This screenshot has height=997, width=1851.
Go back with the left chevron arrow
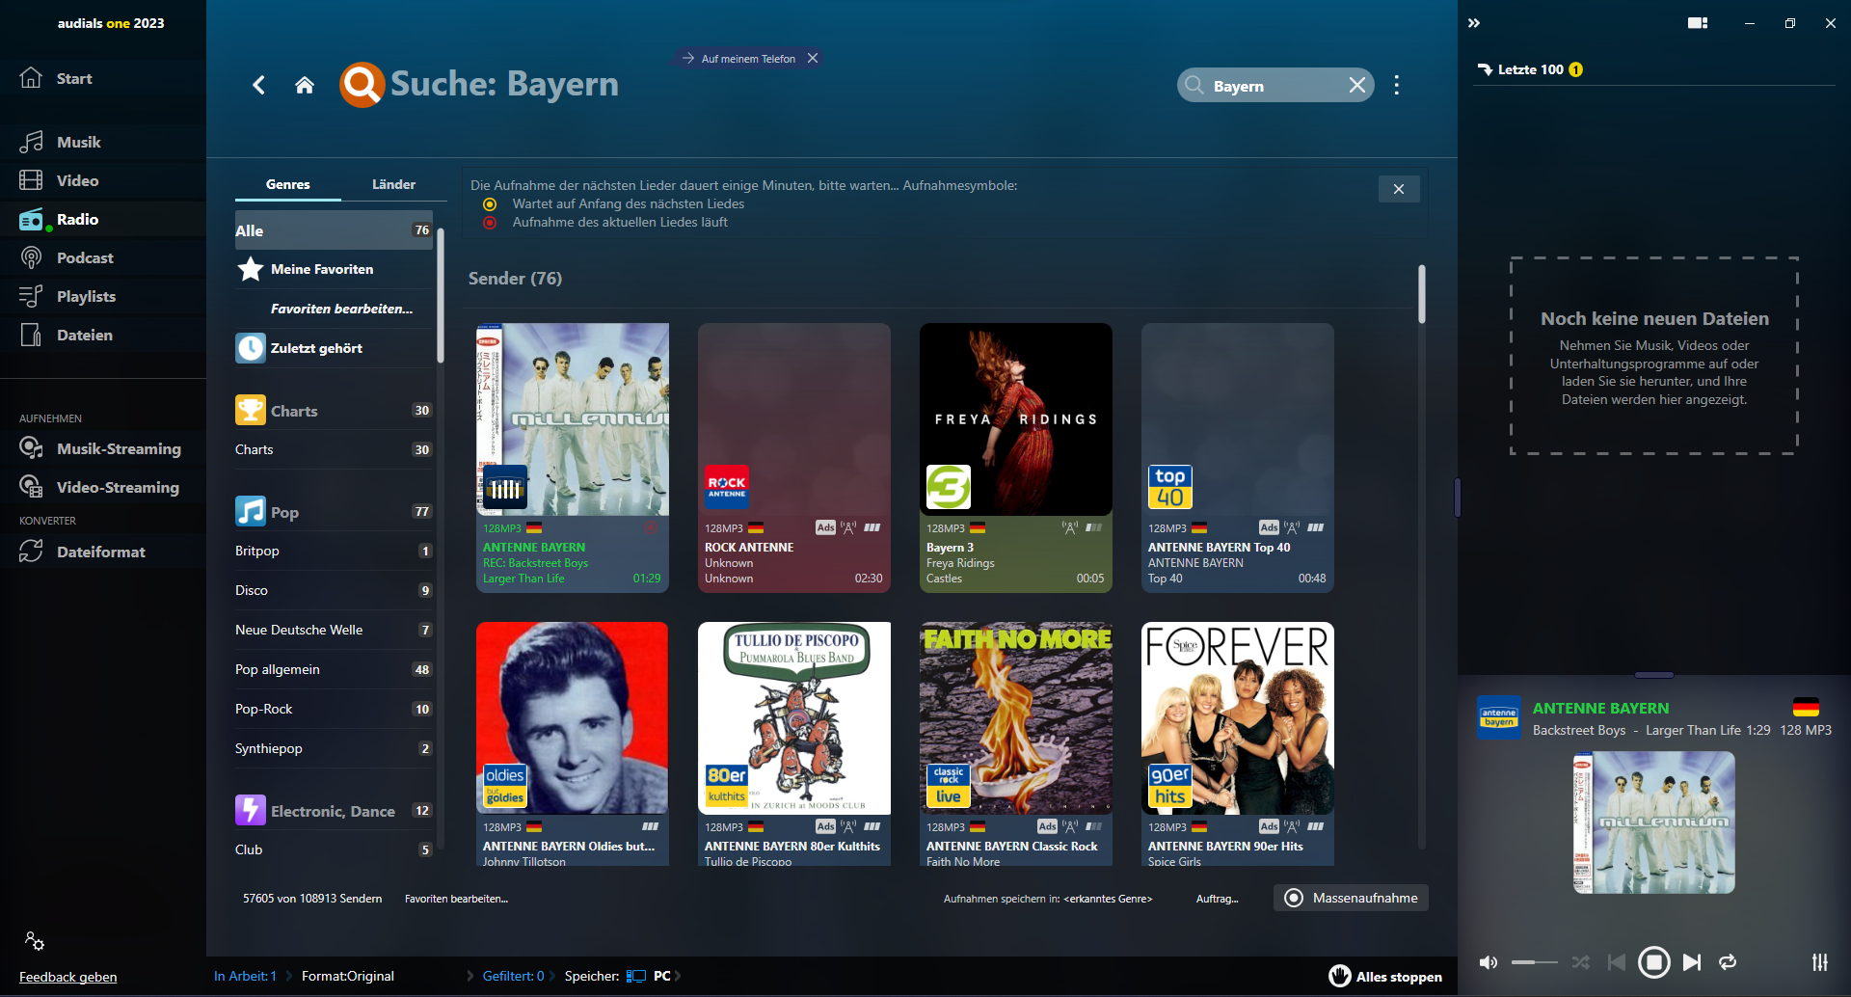tap(258, 85)
